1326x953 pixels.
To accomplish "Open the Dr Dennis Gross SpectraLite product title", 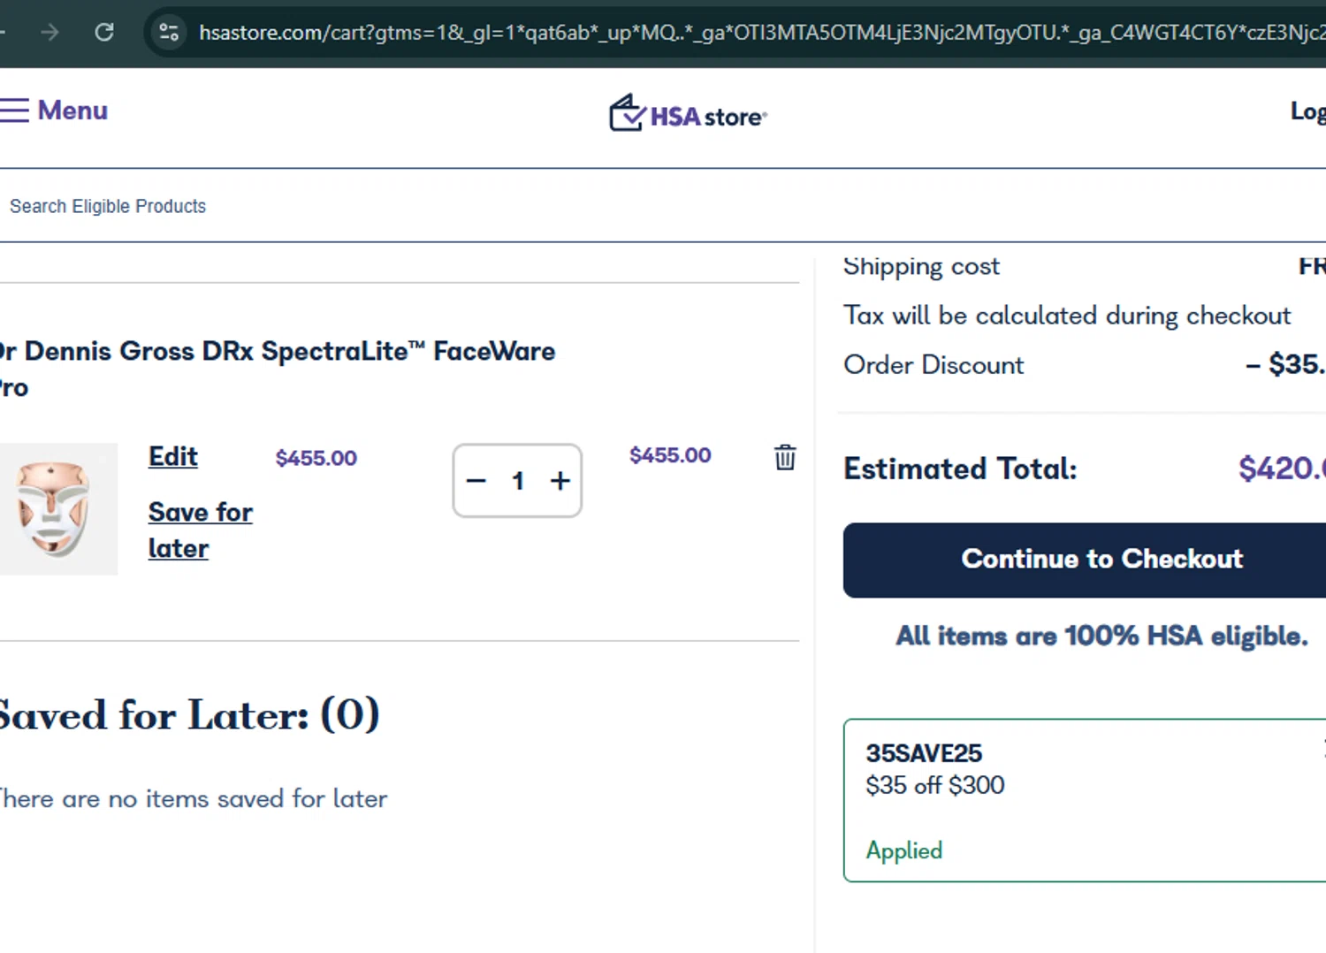I will [278, 352].
